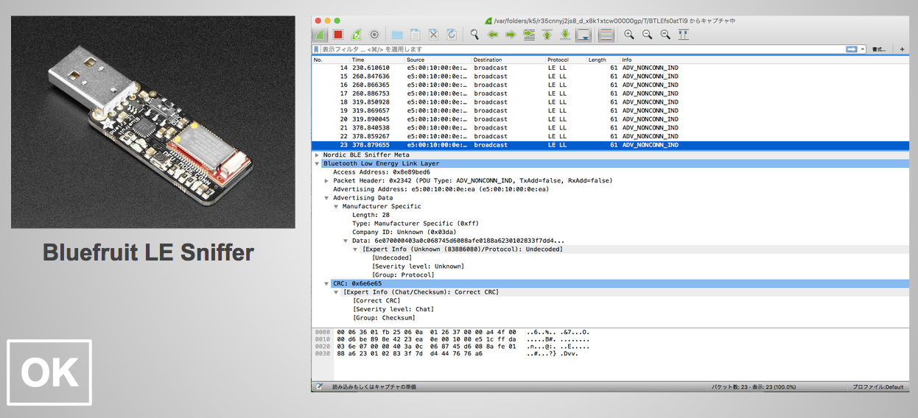Collapse the CRC 0x6e6e65 node
This screenshot has height=418, width=918.
[326, 283]
